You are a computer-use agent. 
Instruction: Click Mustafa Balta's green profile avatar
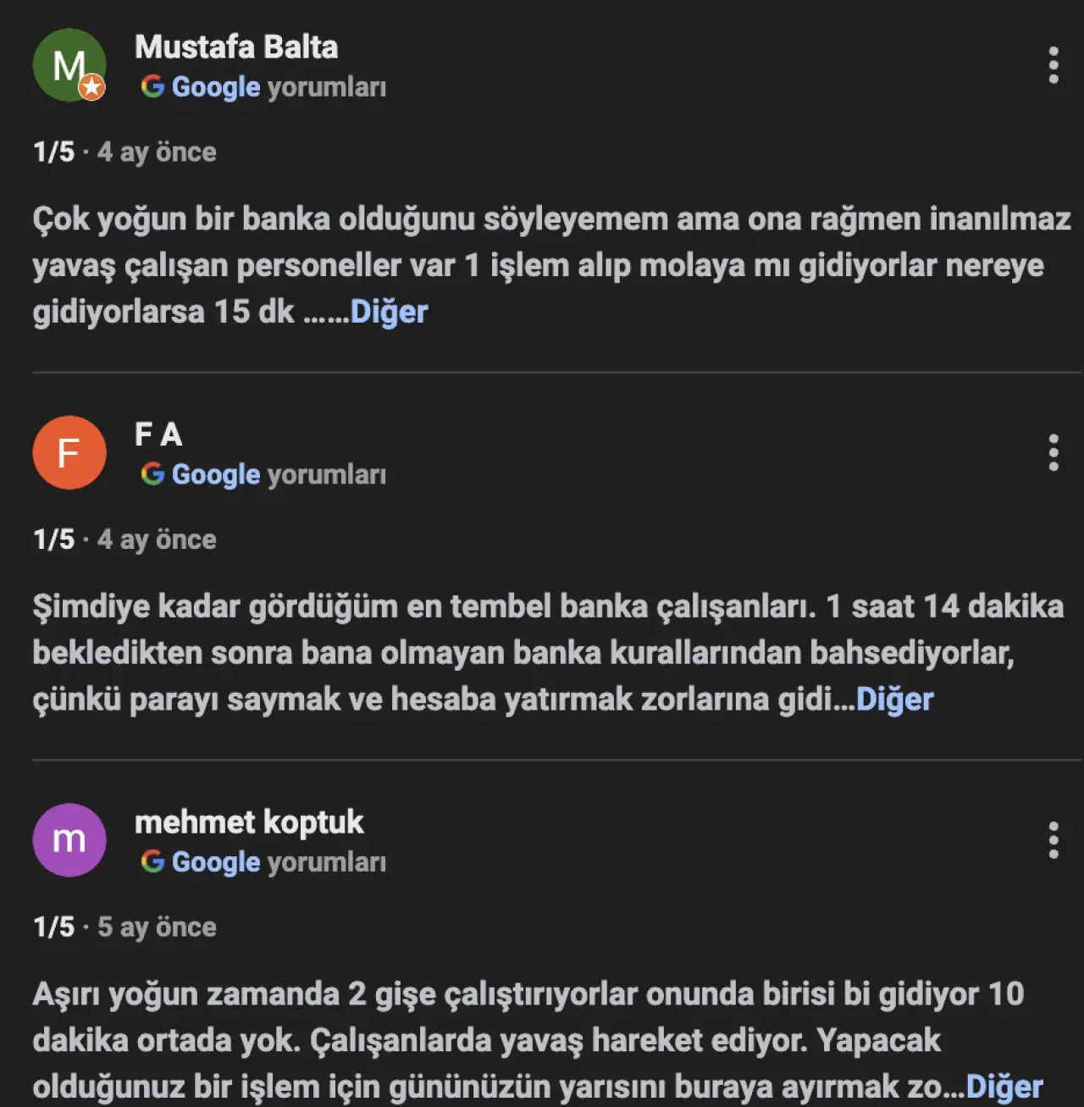coord(66,63)
